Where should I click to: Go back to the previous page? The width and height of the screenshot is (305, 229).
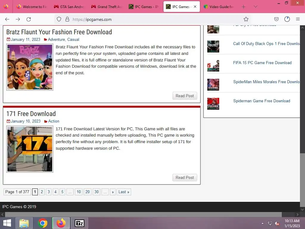[x=7, y=19]
